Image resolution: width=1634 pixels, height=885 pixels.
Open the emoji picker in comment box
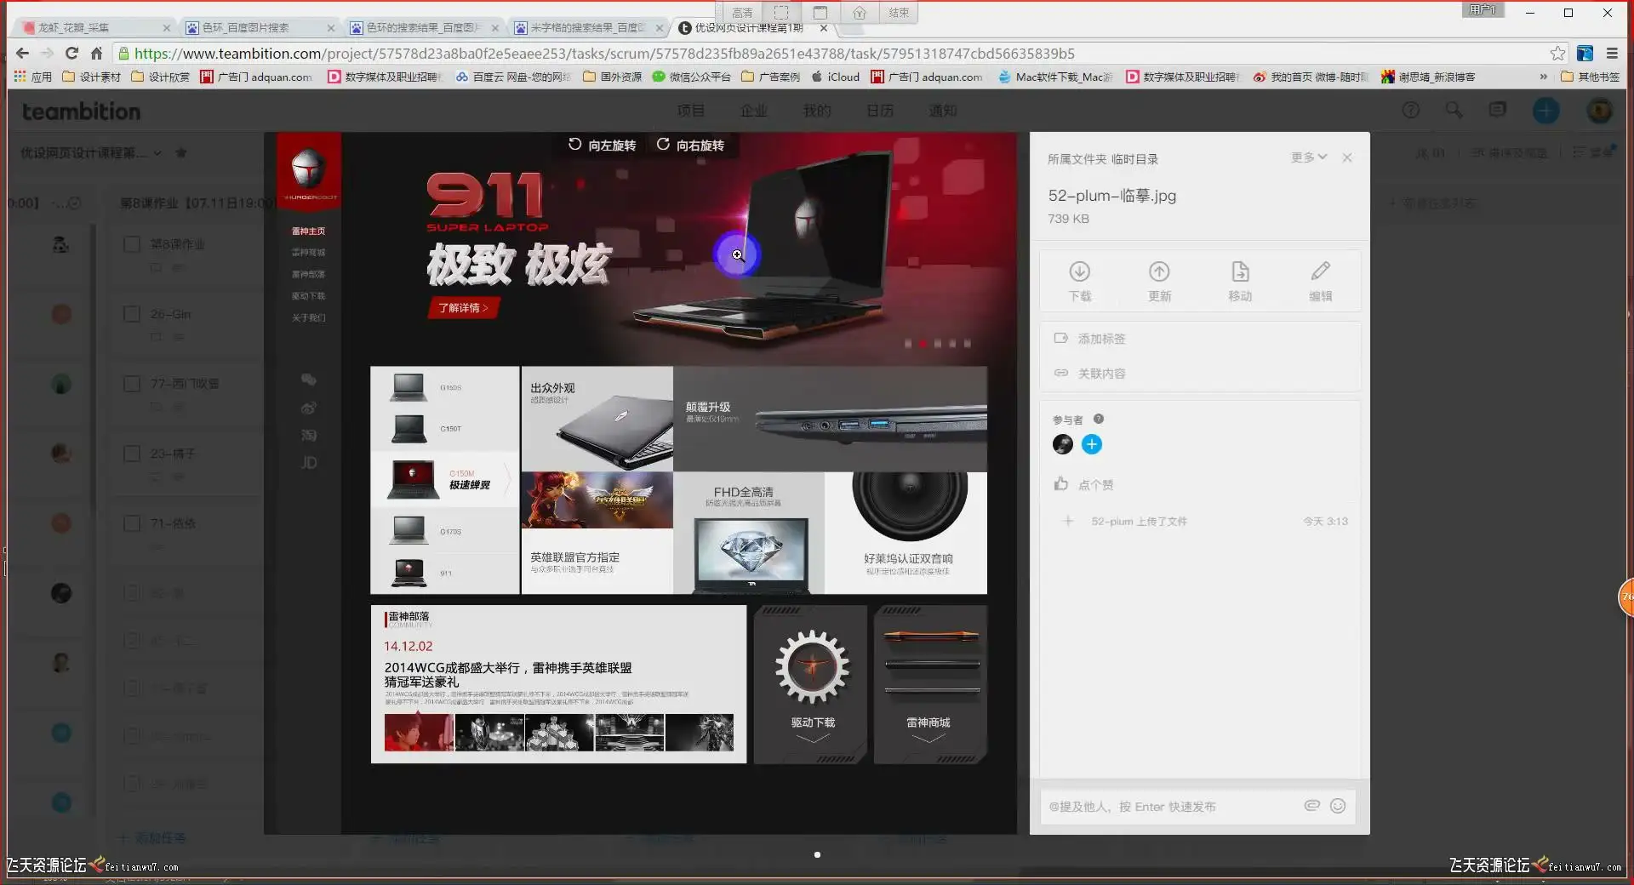[x=1338, y=806]
